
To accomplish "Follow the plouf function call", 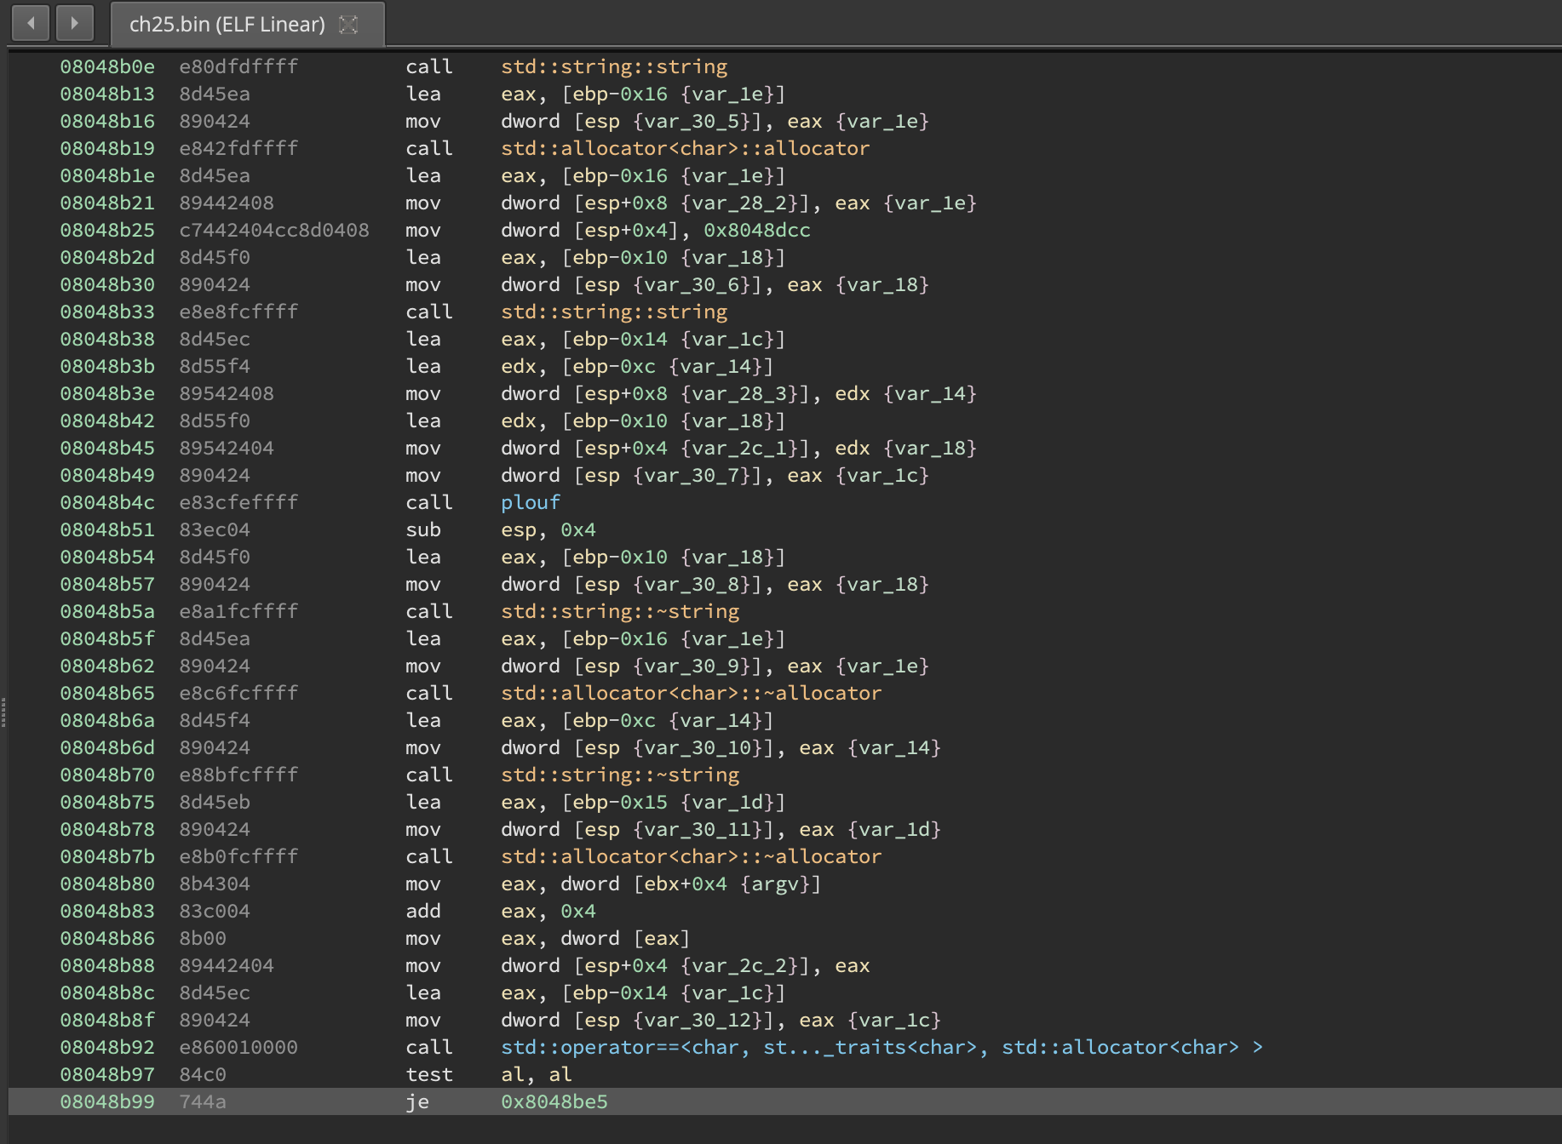I will coord(530,502).
